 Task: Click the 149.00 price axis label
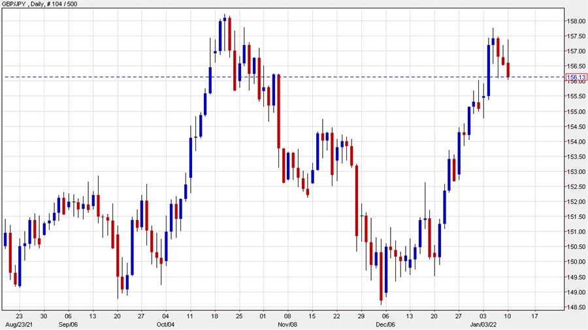coord(576,292)
